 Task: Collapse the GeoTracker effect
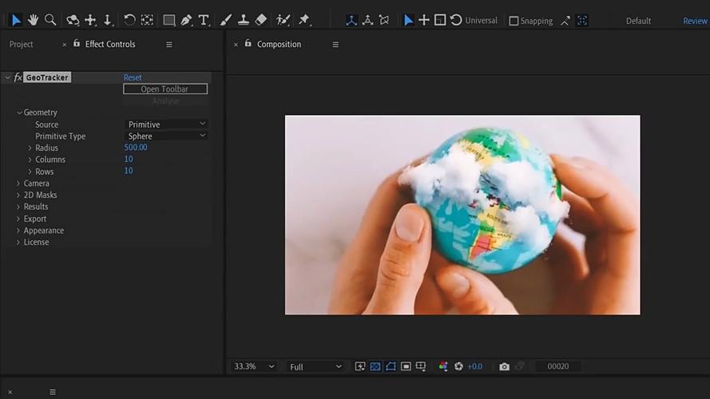(7, 77)
